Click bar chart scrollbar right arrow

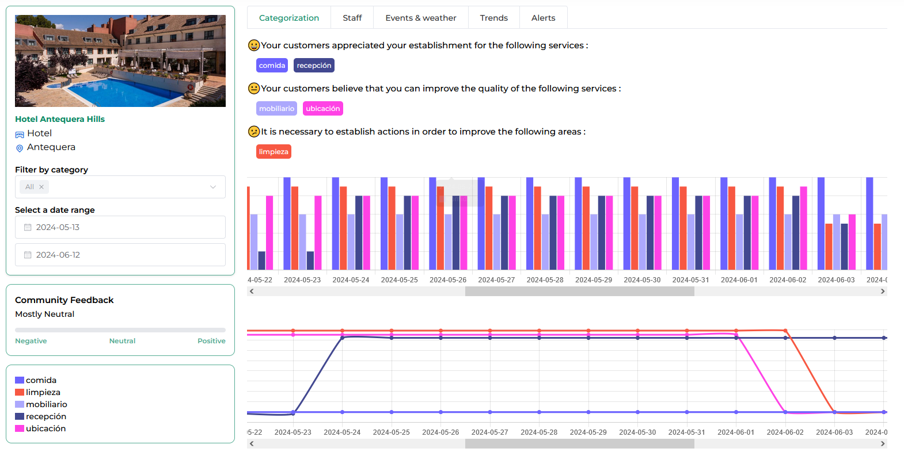click(x=883, y=292)
